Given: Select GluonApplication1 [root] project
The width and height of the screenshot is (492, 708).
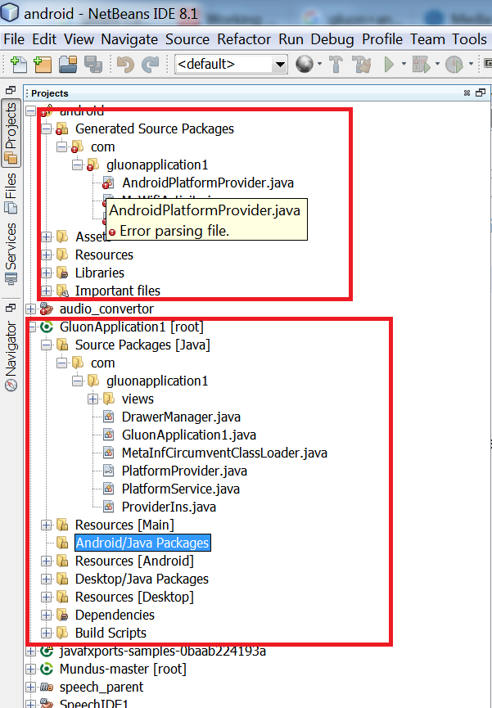Looking at the screenshot, I should [x=132, y=327].
